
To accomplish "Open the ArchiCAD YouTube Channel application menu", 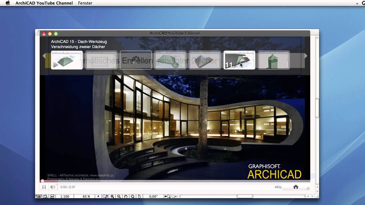I will click(x=44, y=3).
